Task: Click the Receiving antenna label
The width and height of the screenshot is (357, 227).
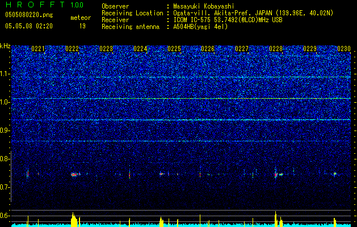Action: (x=131, y=27)
